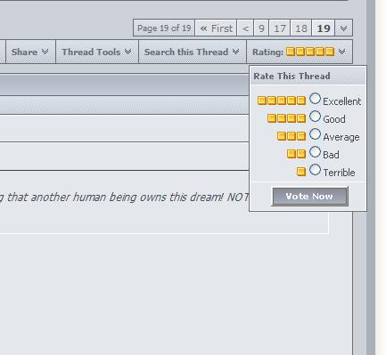
Task: Click the previous page arrow
Action: click(x=245, y=28)
